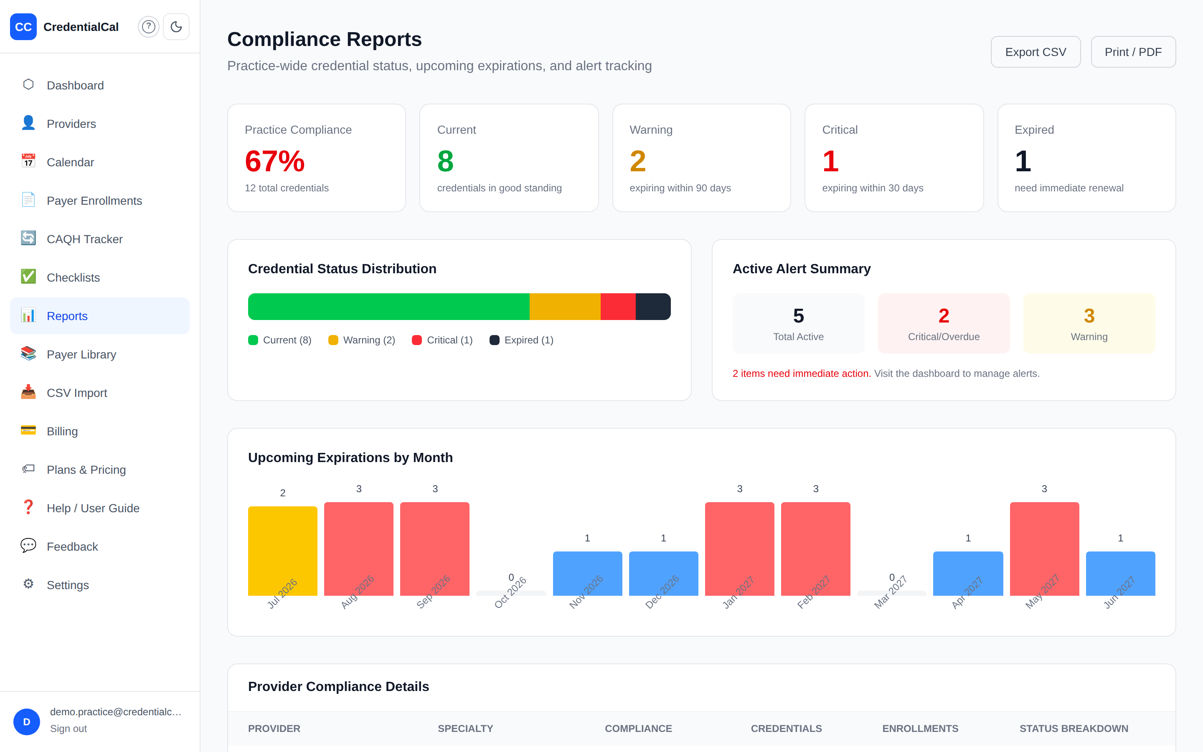
Task: Select the Reports menu item
Action: point(99,316)
